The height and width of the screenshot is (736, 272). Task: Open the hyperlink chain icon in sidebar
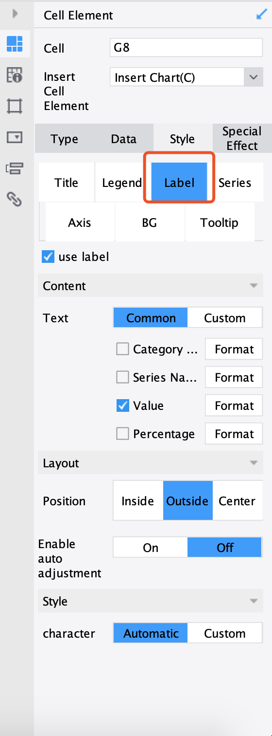pyautogui.click(x=15, y=199)
